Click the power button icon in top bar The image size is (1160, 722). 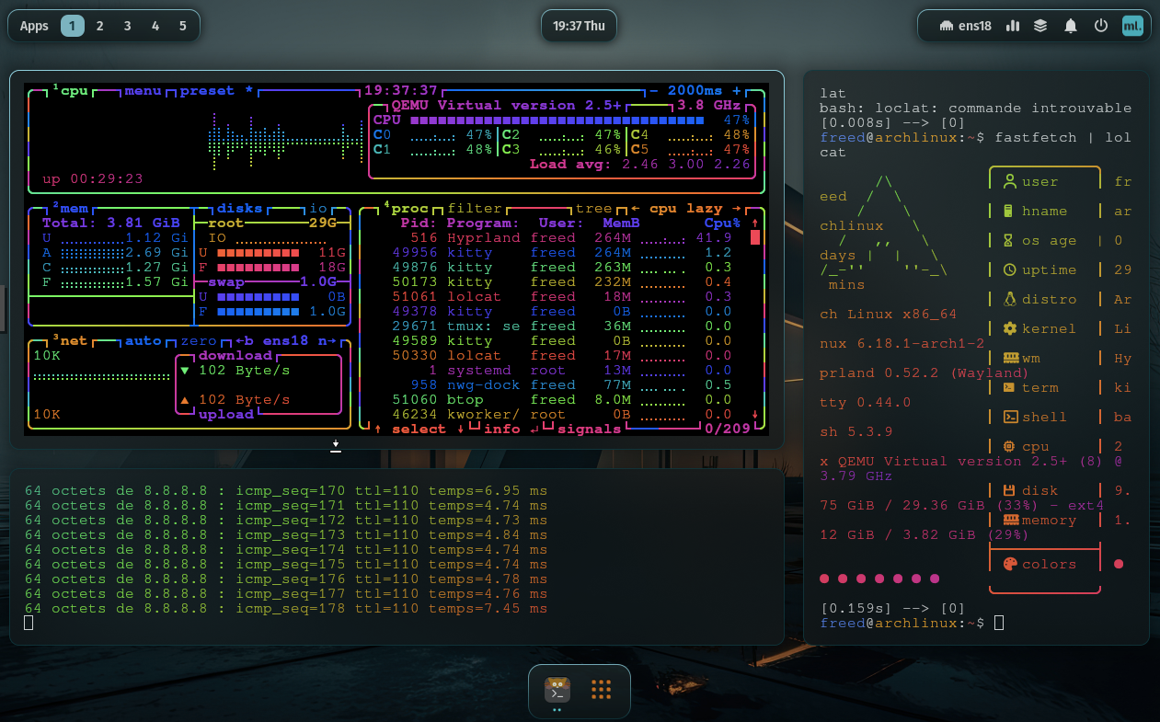point(1100,26)
